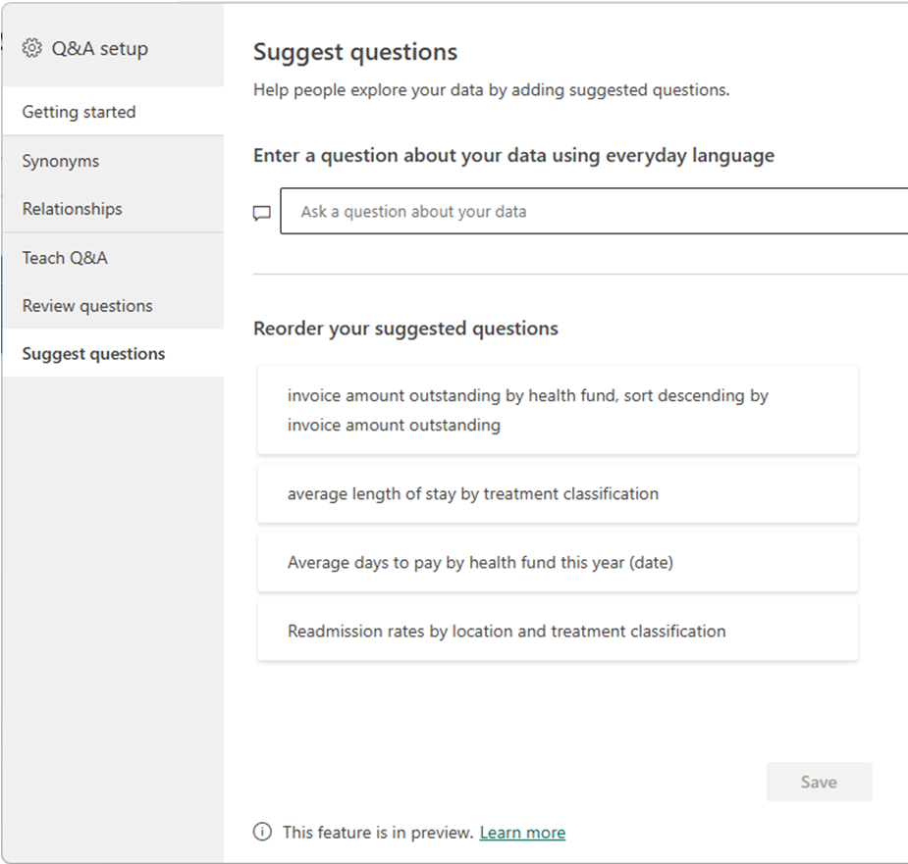Pick the Readmission rates by location question
The height and width of the screenshot is (864, 908).
pyautogui.click(x=557, y=632)
